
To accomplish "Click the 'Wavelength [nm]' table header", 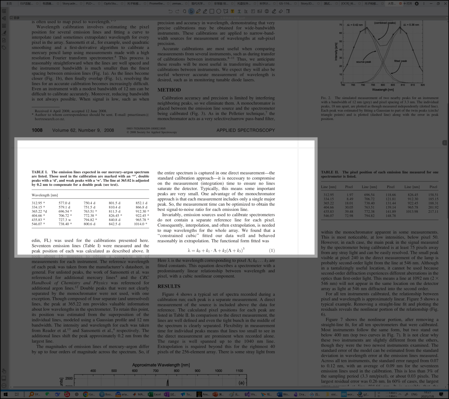I will 45,195.
